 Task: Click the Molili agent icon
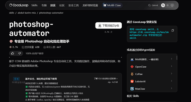(x=132, y=59)
